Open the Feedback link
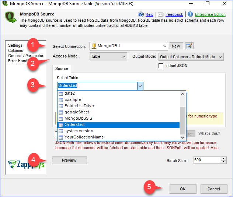 (174, 15)
